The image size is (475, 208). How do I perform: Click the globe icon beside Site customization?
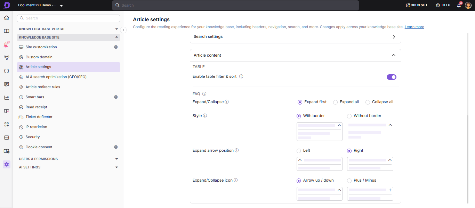[x=116, y=47]
